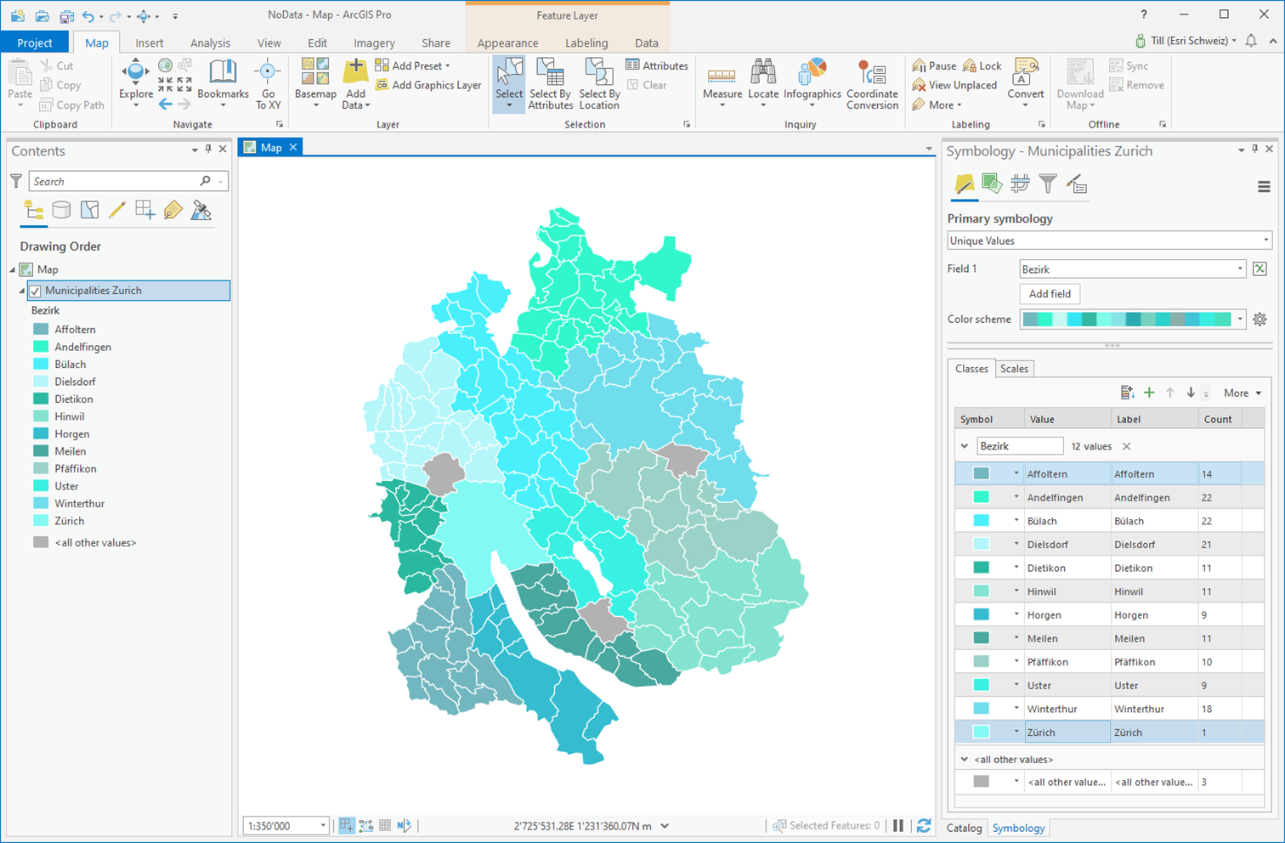Select the Explore navigation tool
This screenshot has width=1285, height=843.
[135, 83]
